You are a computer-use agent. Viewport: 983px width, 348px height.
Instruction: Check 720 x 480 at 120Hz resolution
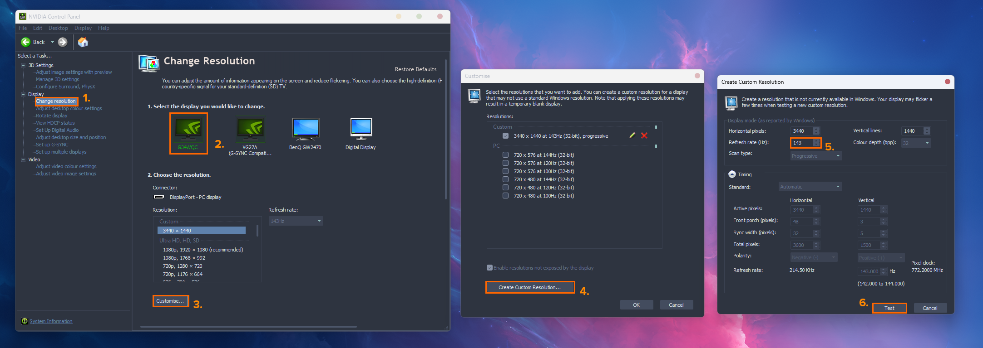(x=505, y=188)
